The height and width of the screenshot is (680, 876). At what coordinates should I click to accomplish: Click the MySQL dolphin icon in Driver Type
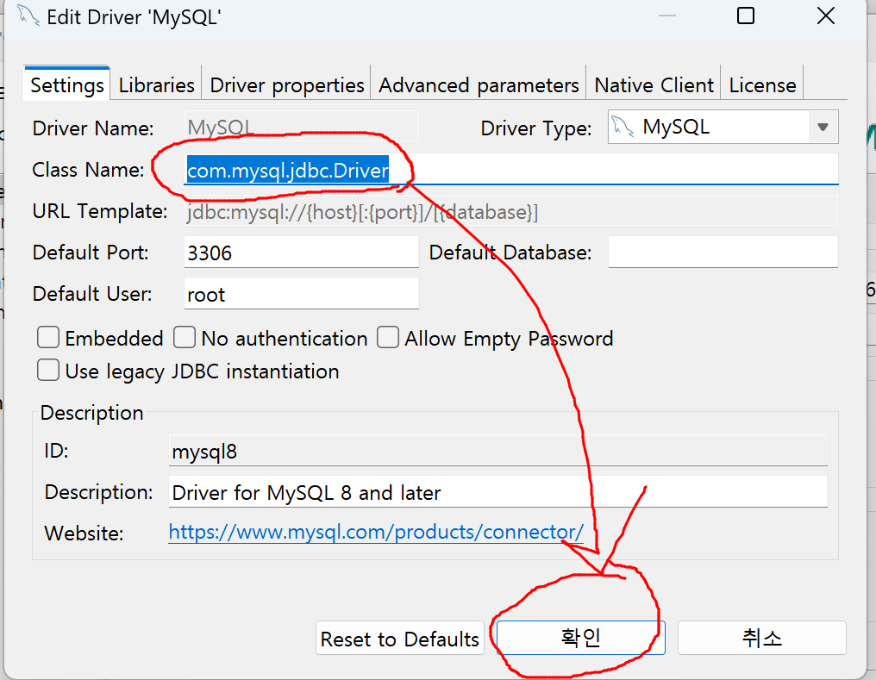coord(622,126)
